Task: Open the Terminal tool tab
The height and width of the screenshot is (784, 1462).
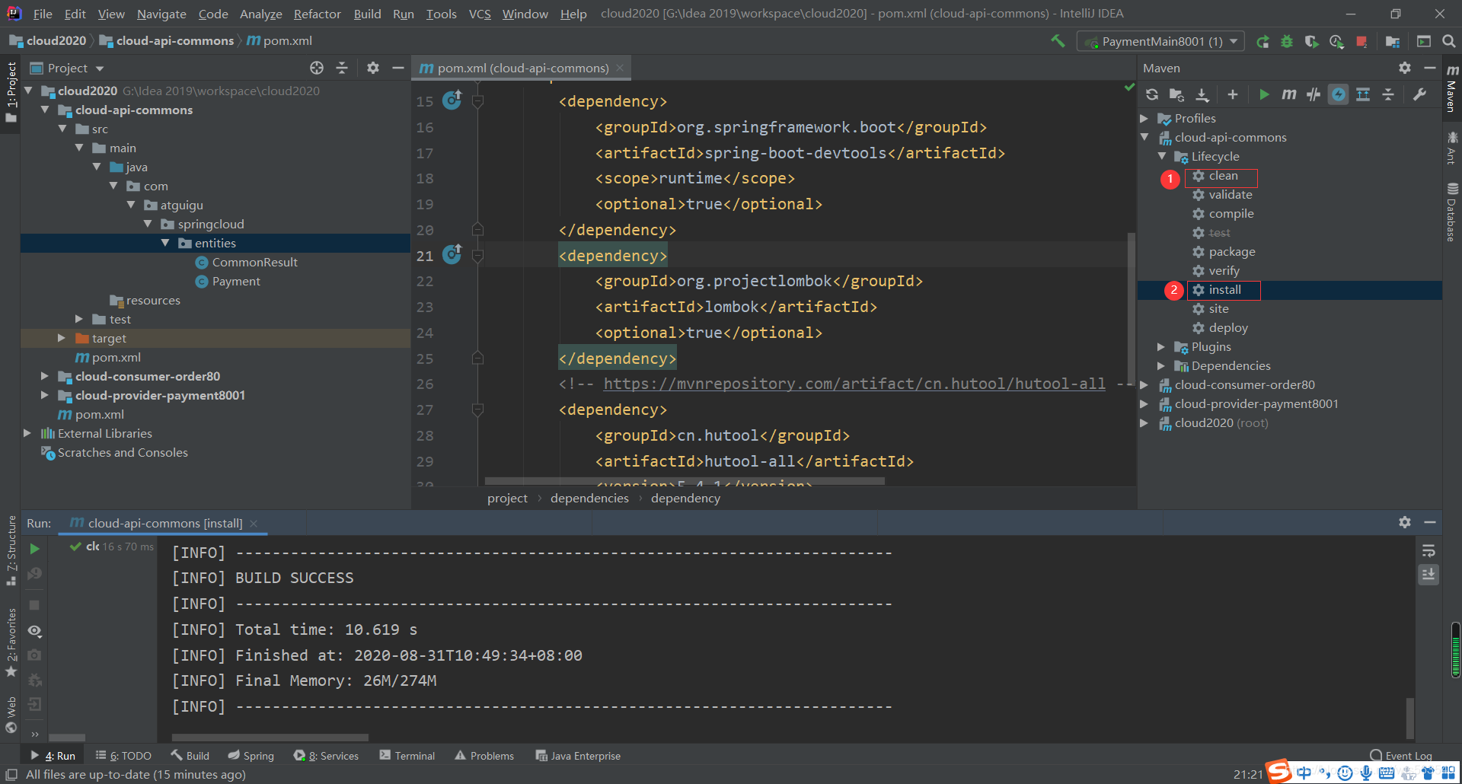Action: tap(407, 756)
